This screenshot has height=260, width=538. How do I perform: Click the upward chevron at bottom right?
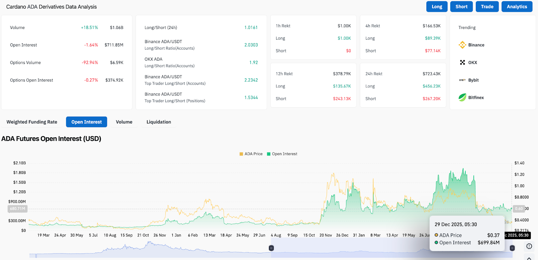[x=529, y=258]
